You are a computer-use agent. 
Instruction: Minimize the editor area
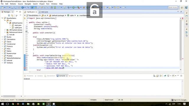pyautogui.click(x=178, y=11)
